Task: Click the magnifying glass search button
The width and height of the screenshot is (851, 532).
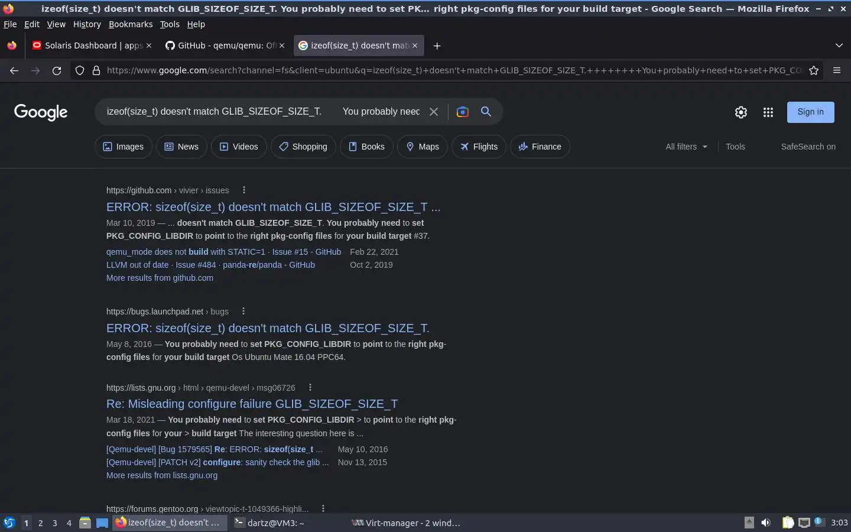Action: click(486, 112)
